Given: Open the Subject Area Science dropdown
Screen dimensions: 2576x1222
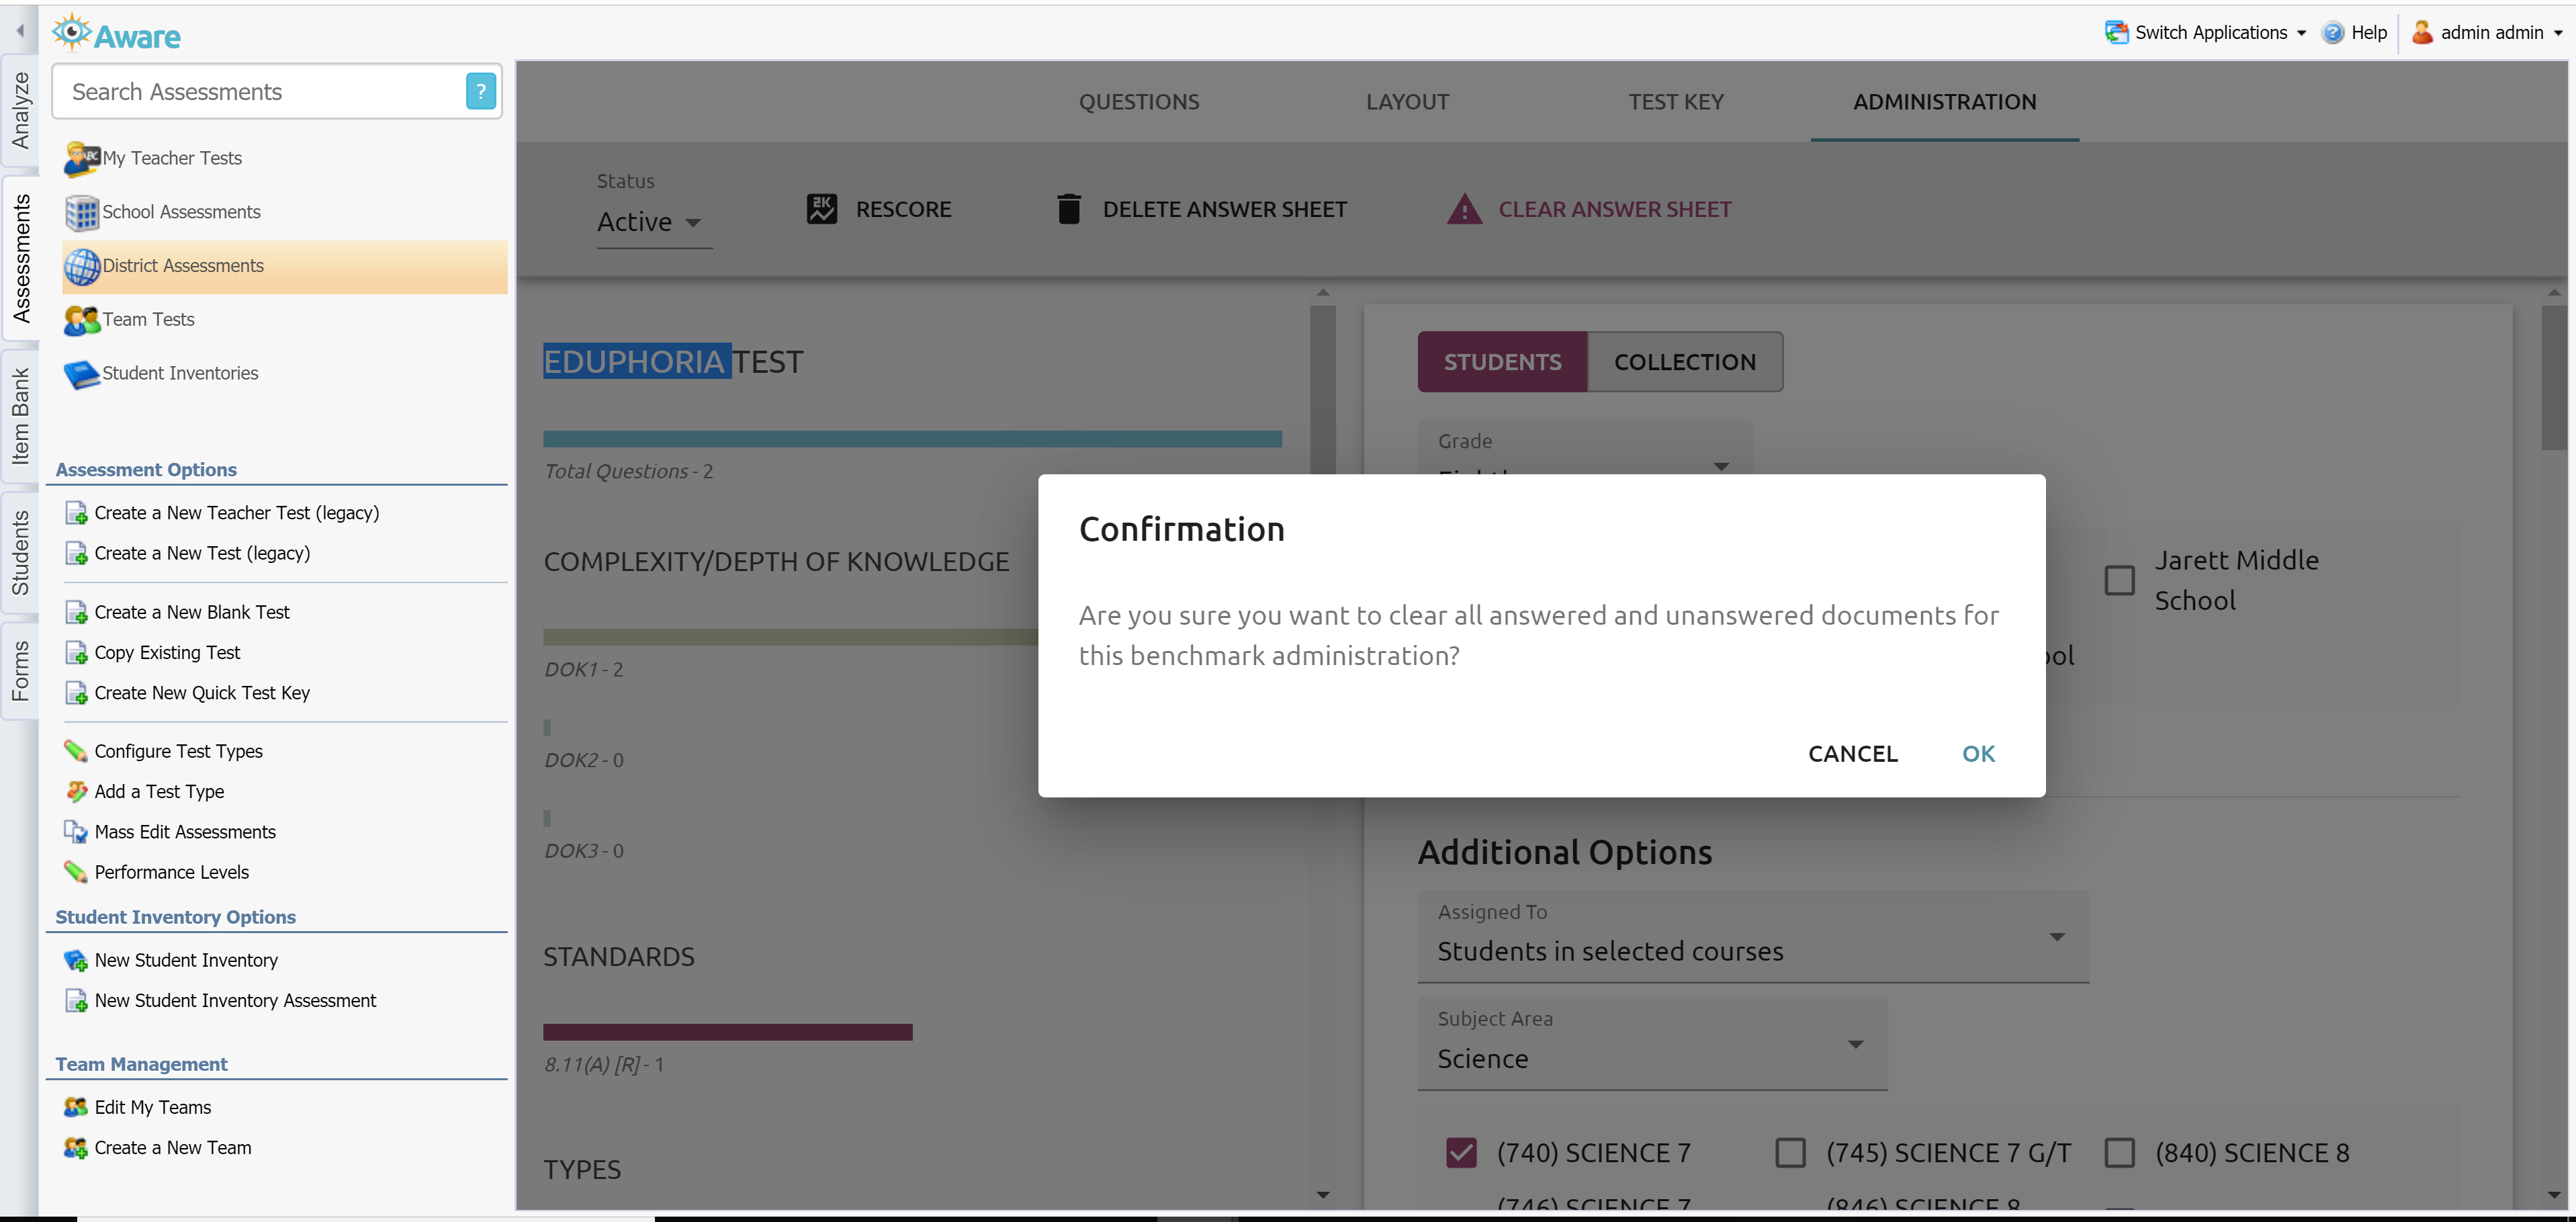Looking at the screenshot, I should point(1652,1044).
